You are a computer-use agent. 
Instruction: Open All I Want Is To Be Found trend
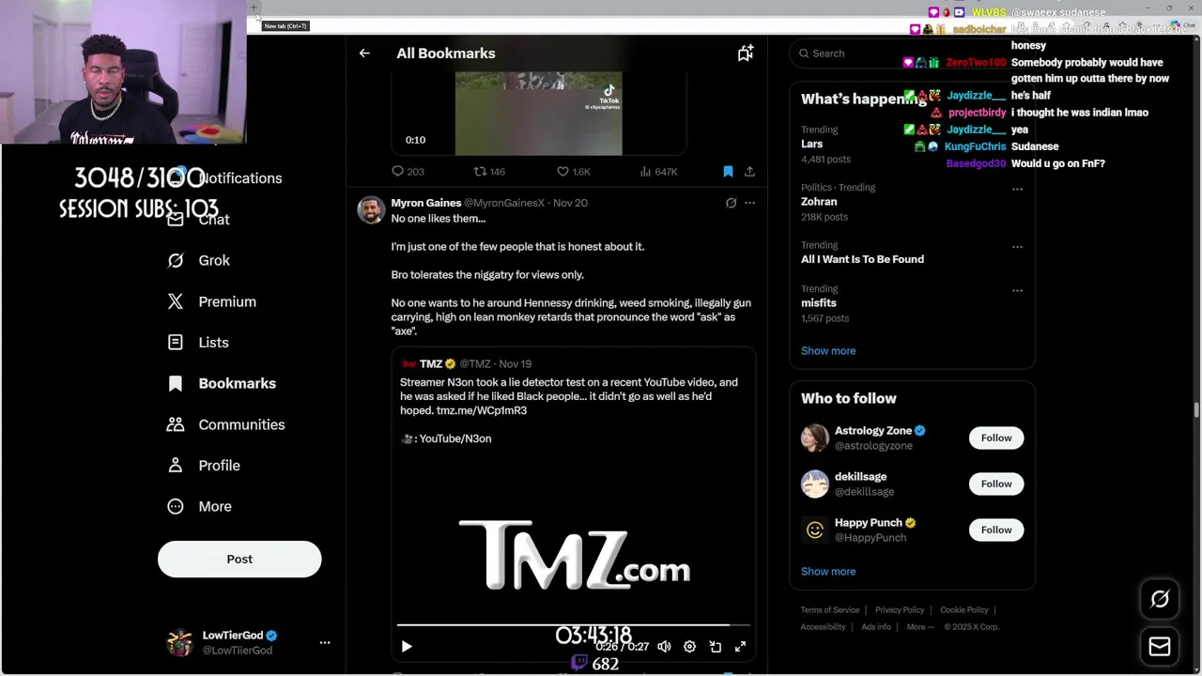click(862, 259)
